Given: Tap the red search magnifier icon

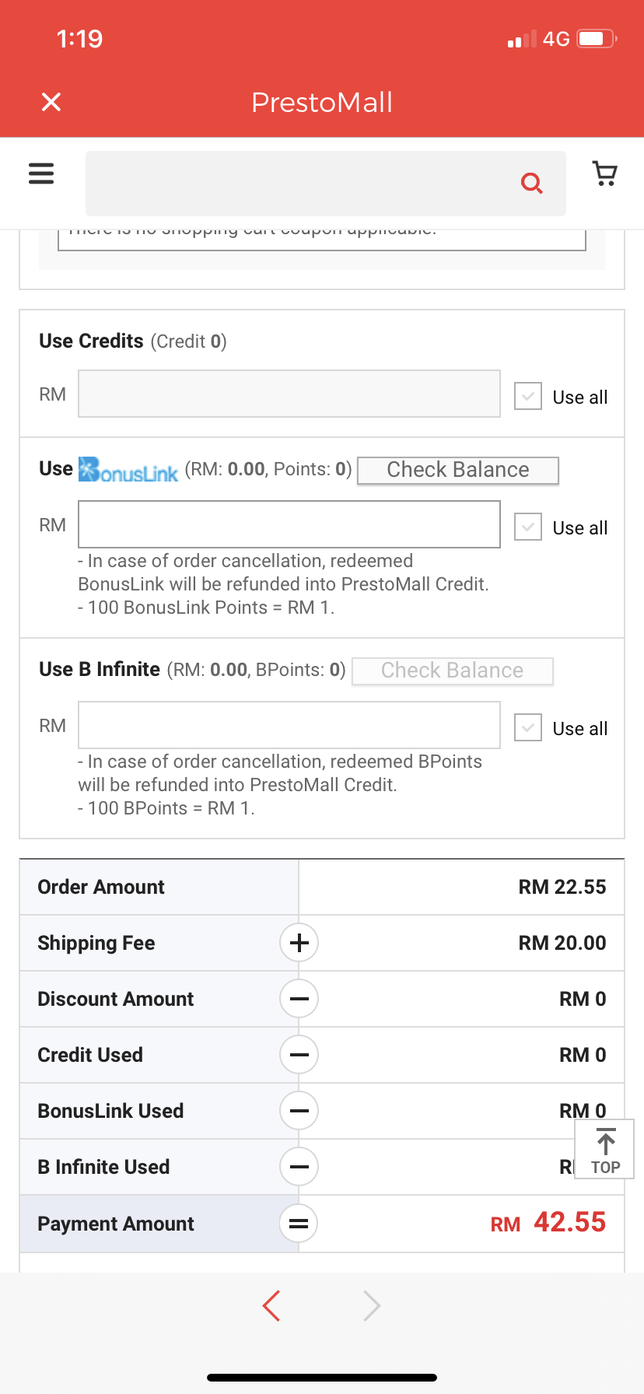Looking at the screenshot, I should 531,184.
